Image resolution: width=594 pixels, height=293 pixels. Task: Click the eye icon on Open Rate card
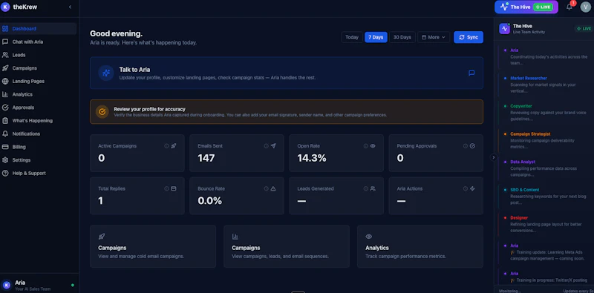coord(373,145)
